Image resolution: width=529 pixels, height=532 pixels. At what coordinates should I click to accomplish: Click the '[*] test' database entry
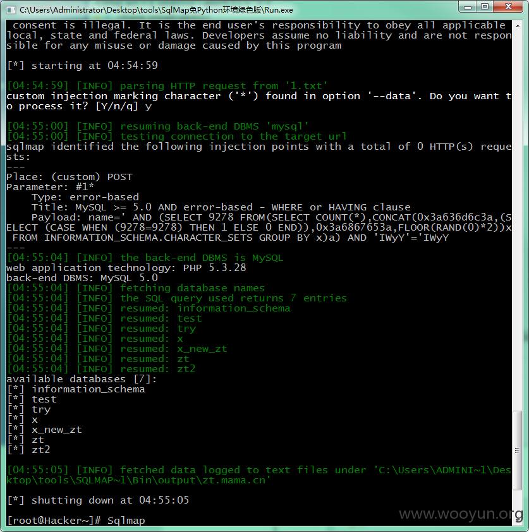coord(32,399)
